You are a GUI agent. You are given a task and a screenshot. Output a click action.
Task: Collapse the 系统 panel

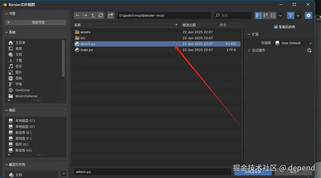click(x=6, y=32)
